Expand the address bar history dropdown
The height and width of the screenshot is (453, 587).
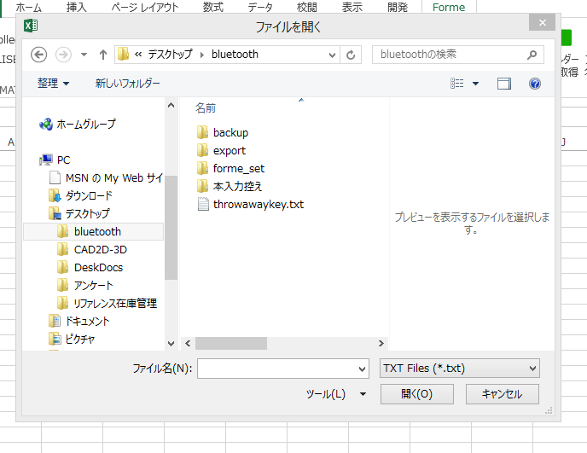333,55
